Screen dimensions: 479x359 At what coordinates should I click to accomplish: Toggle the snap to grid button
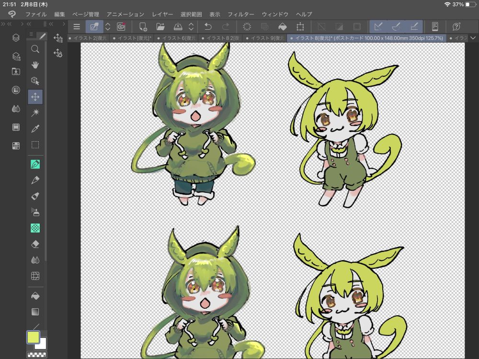coord(414,27)
